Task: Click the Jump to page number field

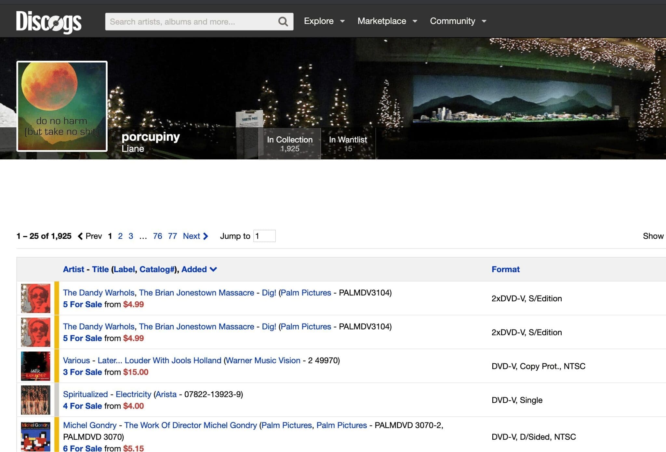Action: click(x=264, y=236)
